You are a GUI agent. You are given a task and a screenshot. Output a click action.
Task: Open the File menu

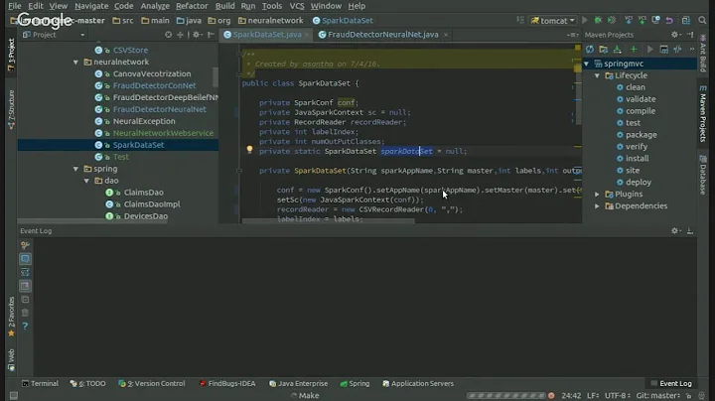click(15, 6)
